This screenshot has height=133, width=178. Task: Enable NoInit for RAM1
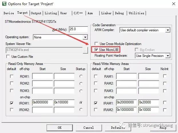(x=165, y=76)
